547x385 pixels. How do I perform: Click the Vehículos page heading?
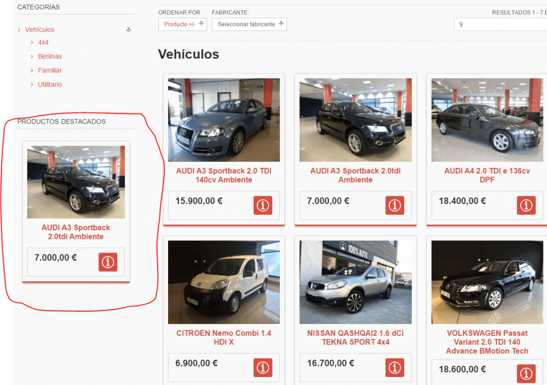coord(189,54)
